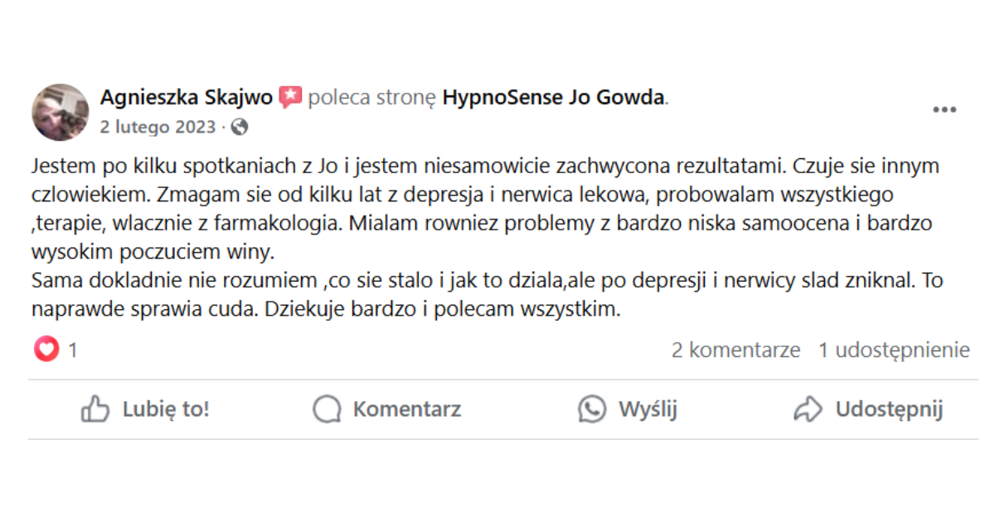
Task: Expand the 2 komentarze comments list
Action: click(x=735, y=350)
